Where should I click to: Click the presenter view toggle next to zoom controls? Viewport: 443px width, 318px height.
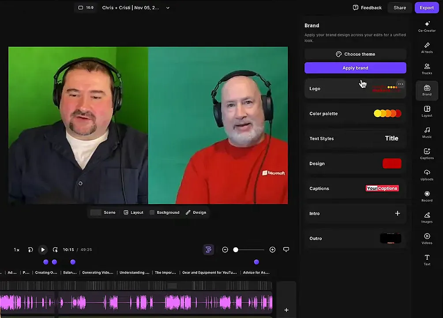coord(286,250)
